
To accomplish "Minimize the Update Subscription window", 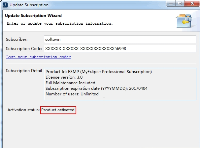I will point(171,4).
